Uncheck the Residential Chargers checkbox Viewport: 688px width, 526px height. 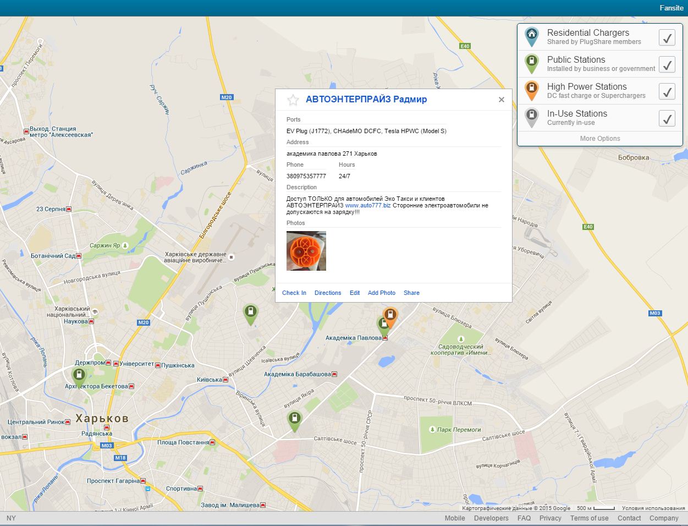pos(667,37)
